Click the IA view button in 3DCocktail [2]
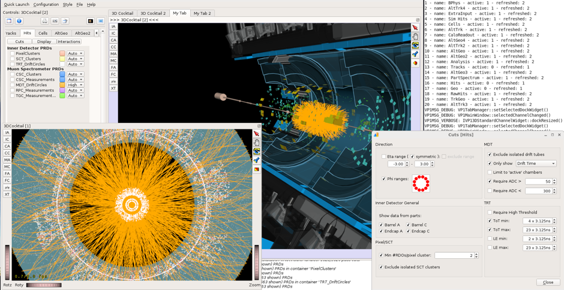The width and height of the screenshot is (564, 290). (113, 26)
